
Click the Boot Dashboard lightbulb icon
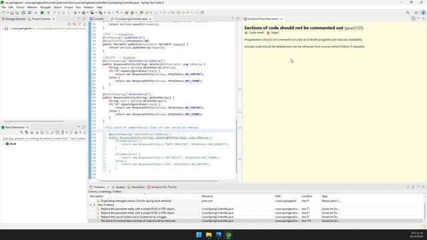[63, 133]
